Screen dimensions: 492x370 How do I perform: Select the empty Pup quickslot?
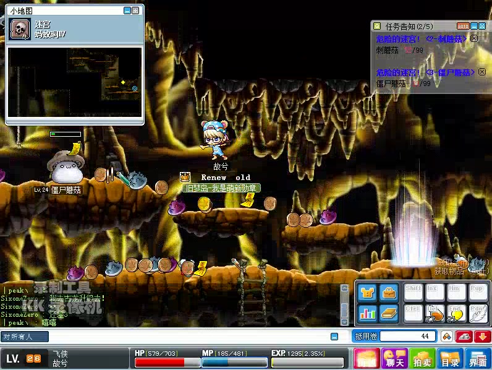(x=478, y=293)
